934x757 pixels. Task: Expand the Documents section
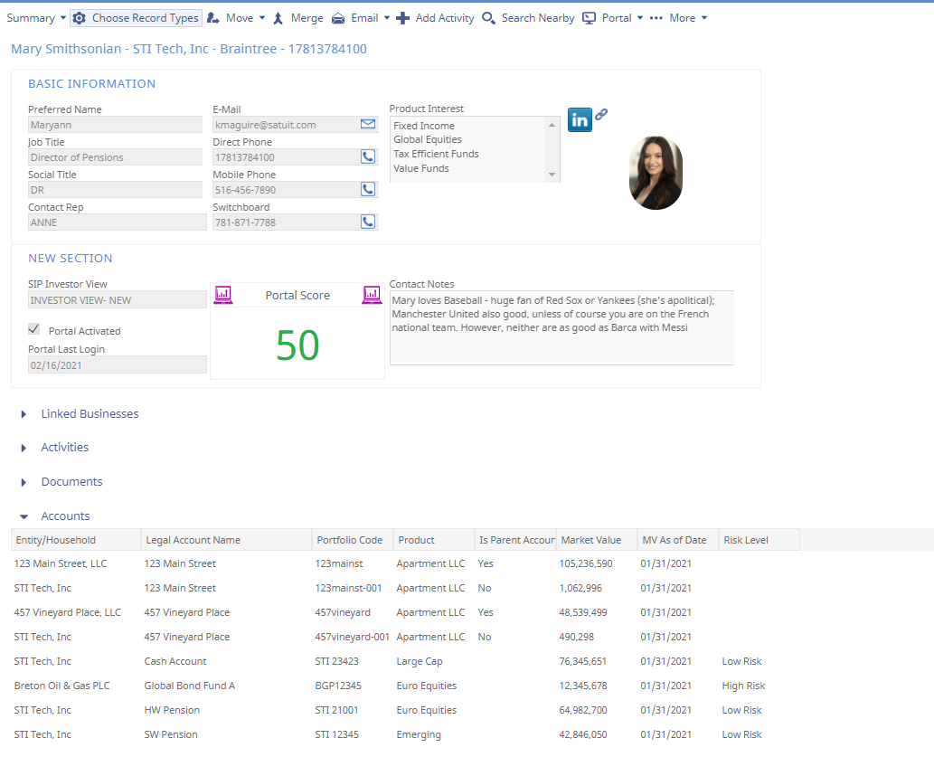pyautogui.click(x=24, y=482)
